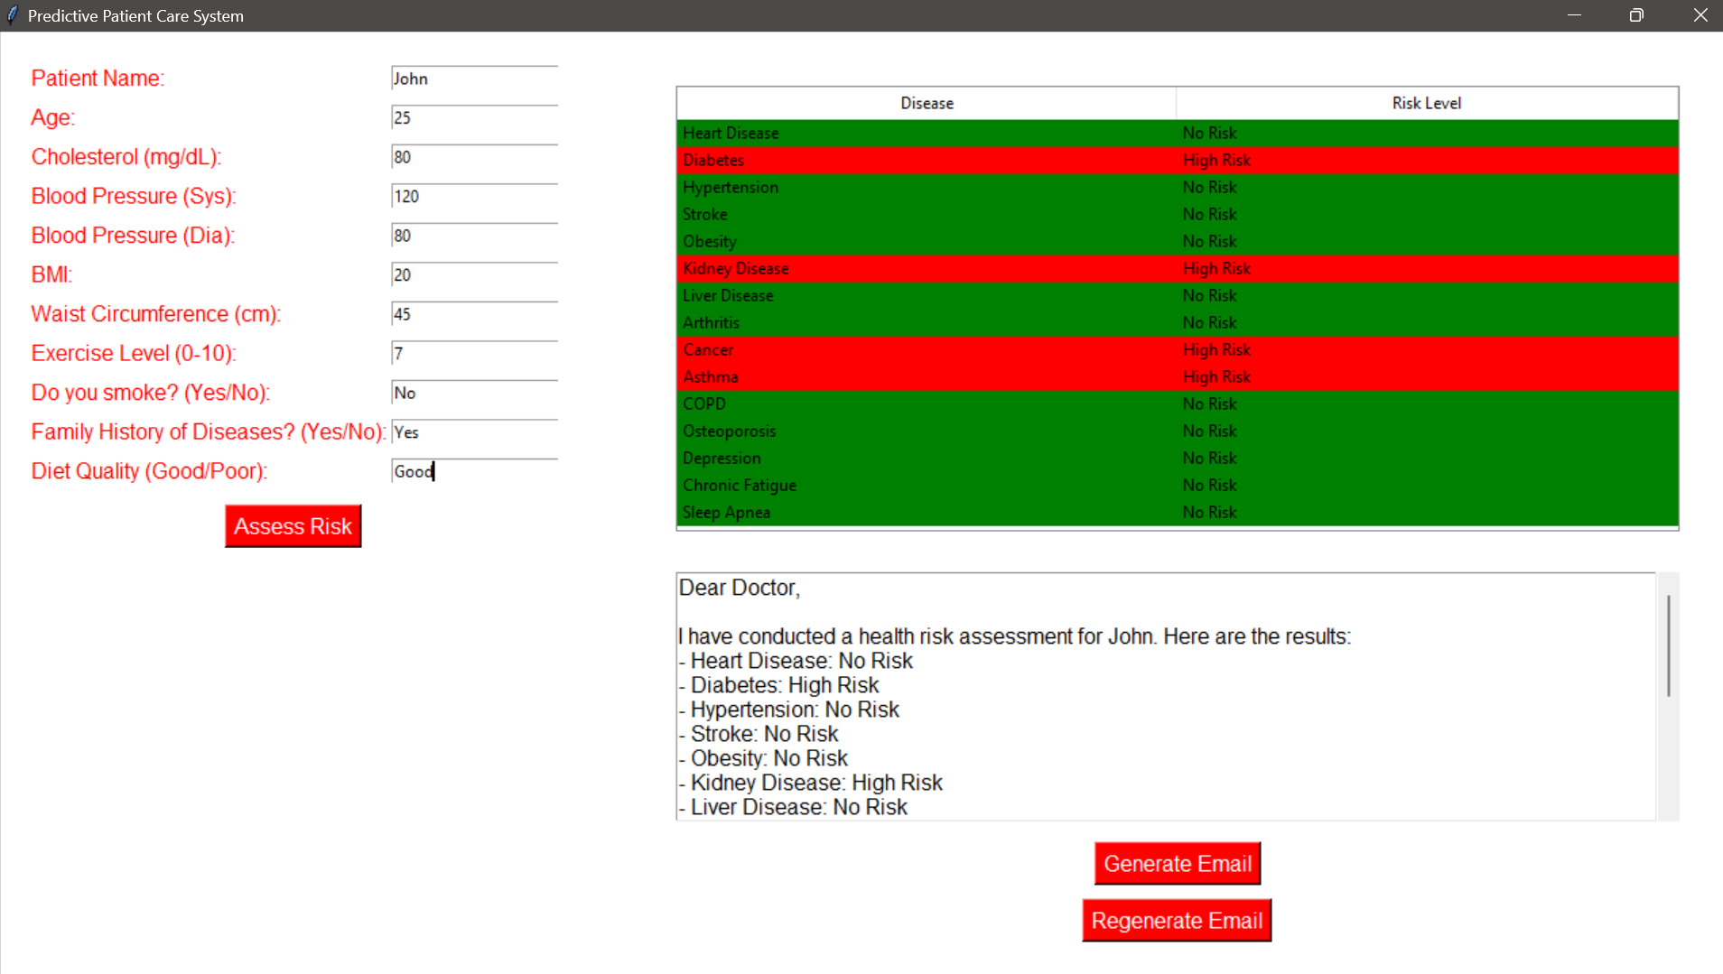Viewport: 1723px width, 974px height.
Task: Click the 'Obesity: No Risk' email line
Action: [x=763, y=758]
